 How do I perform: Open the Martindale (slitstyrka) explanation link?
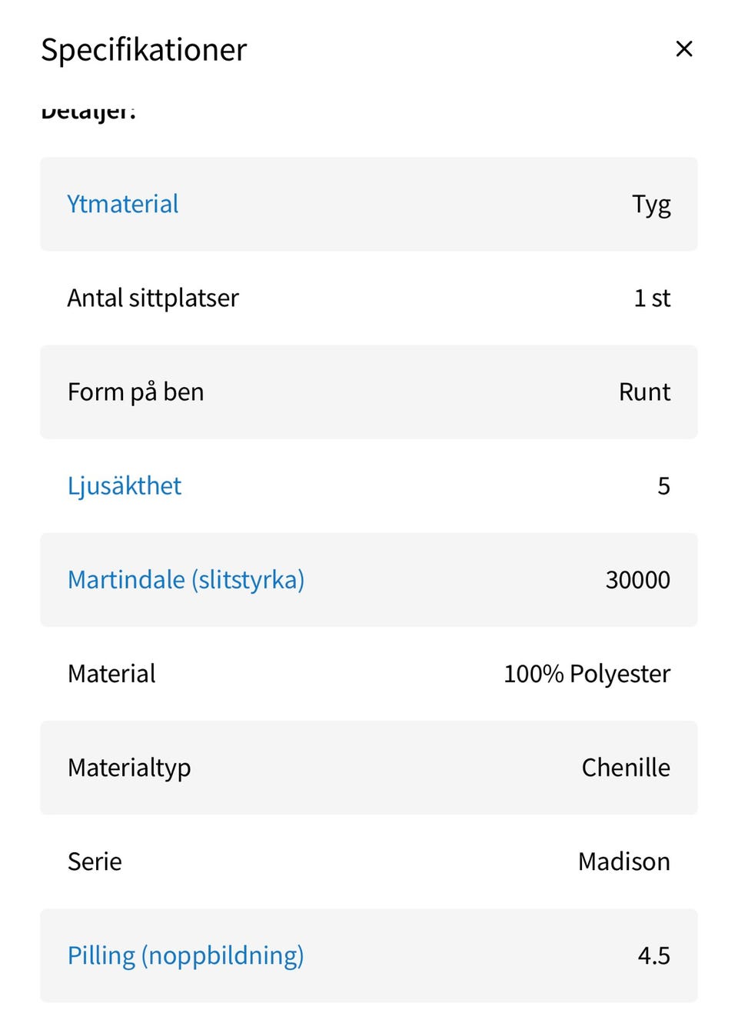[x=186, y=579]
